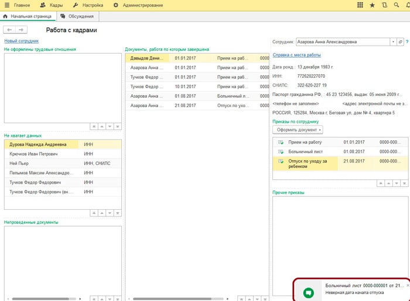Click the search magnifier icon
The image size is (410, 301).
[396, 5]
